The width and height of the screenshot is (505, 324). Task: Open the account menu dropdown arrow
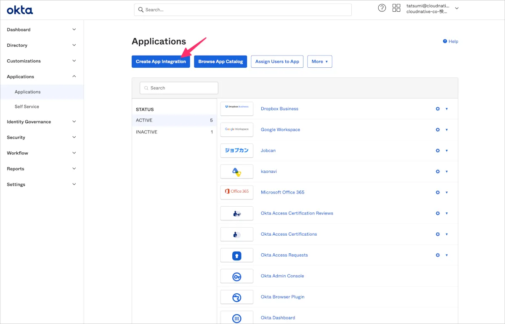pos(457,8)
